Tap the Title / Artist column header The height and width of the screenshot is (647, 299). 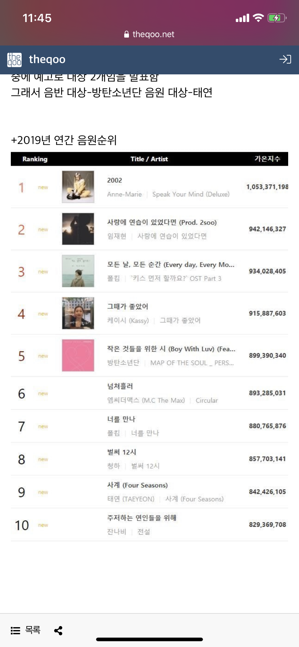(x=149, y=159)
